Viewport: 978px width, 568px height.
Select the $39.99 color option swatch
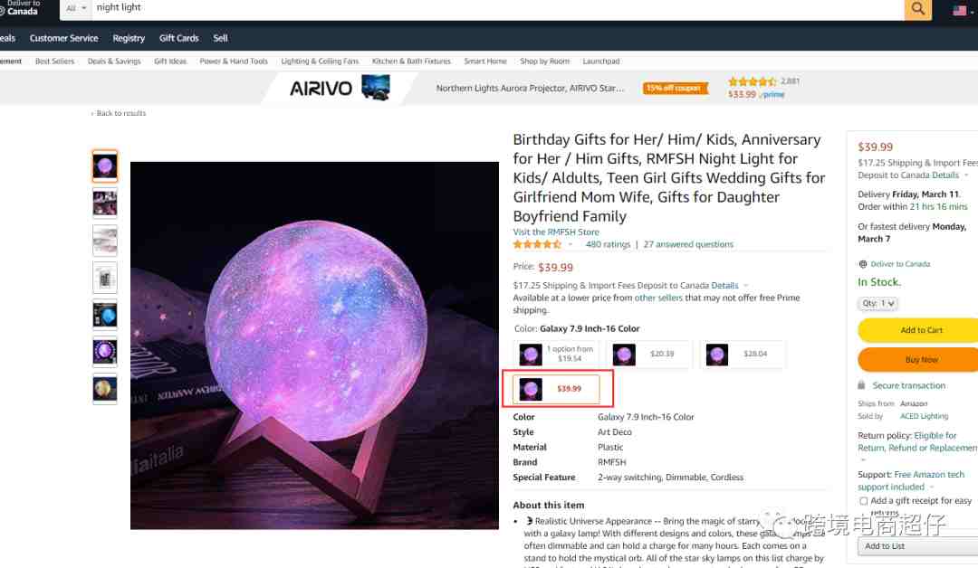click(x=556, y=389)
